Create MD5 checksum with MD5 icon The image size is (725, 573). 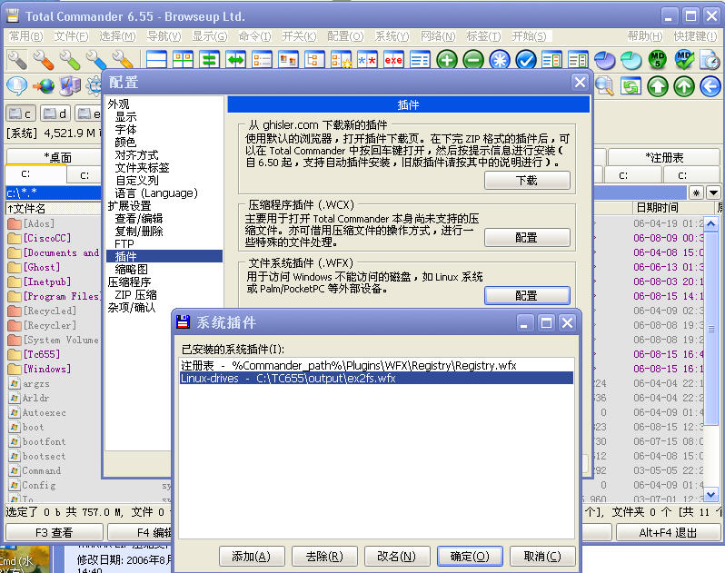[x=658, y=60]
